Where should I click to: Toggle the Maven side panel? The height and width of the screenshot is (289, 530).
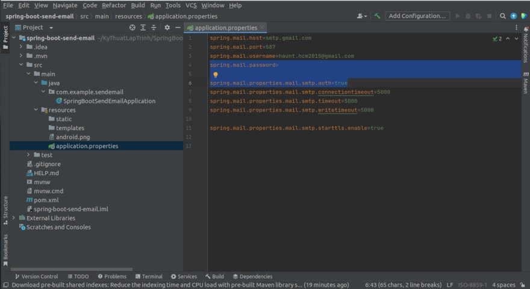pyautogui.click(x=526, y=82)
